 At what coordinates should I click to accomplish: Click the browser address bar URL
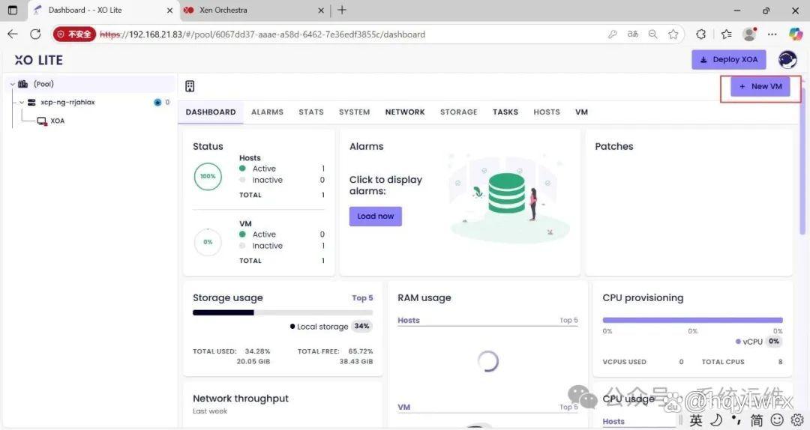click(x=262, y=34)
